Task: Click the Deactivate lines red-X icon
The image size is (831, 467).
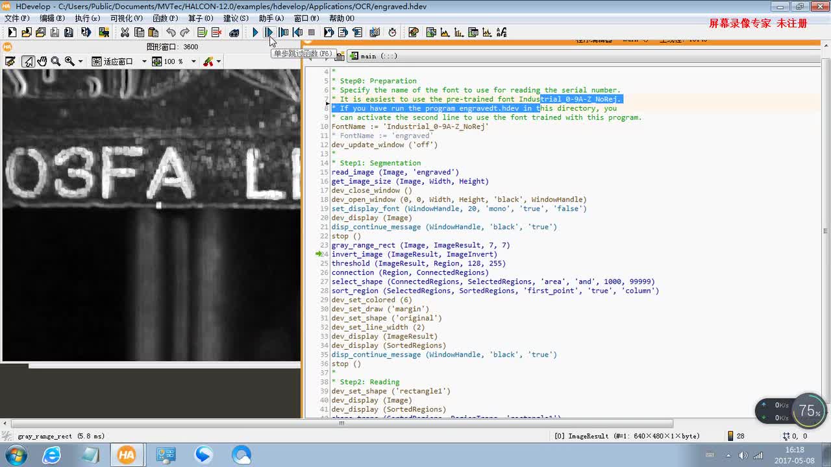Action: 216,32
